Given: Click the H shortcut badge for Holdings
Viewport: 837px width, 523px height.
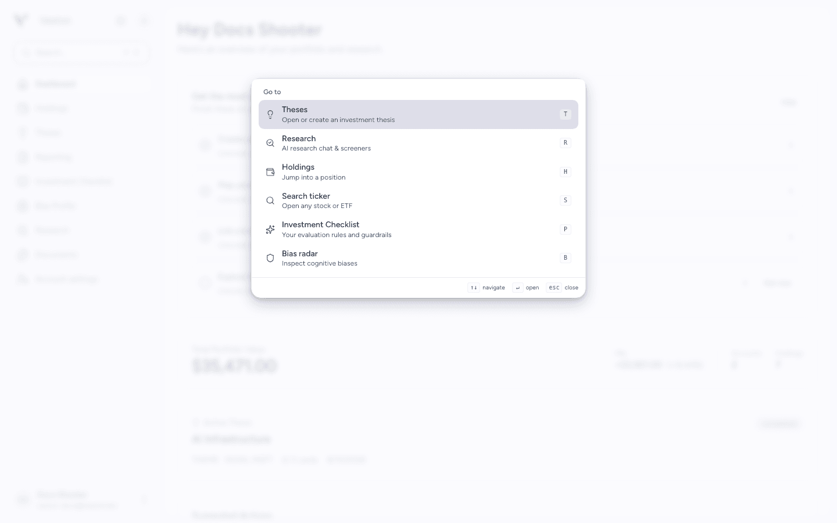Looking at the screenshot, I should tap(566, 172).
